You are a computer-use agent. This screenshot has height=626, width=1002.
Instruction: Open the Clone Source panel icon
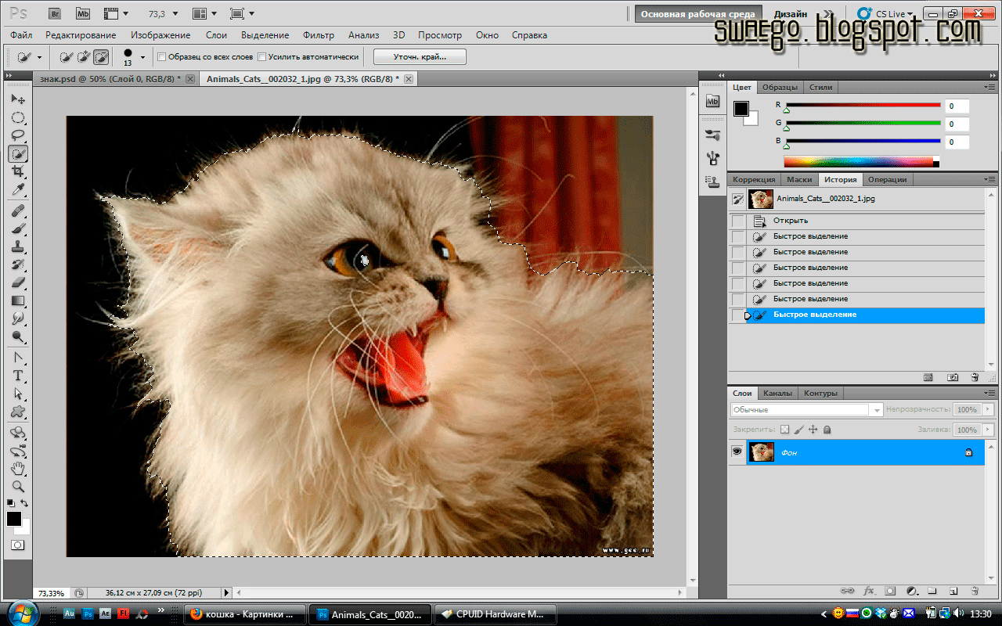(x=712, y=181)
